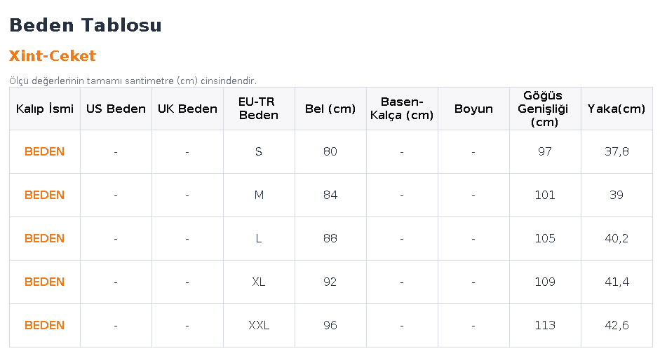Screen dimensions: 660x351
Task: Select the chest width value 105
Action: [545, 238]
